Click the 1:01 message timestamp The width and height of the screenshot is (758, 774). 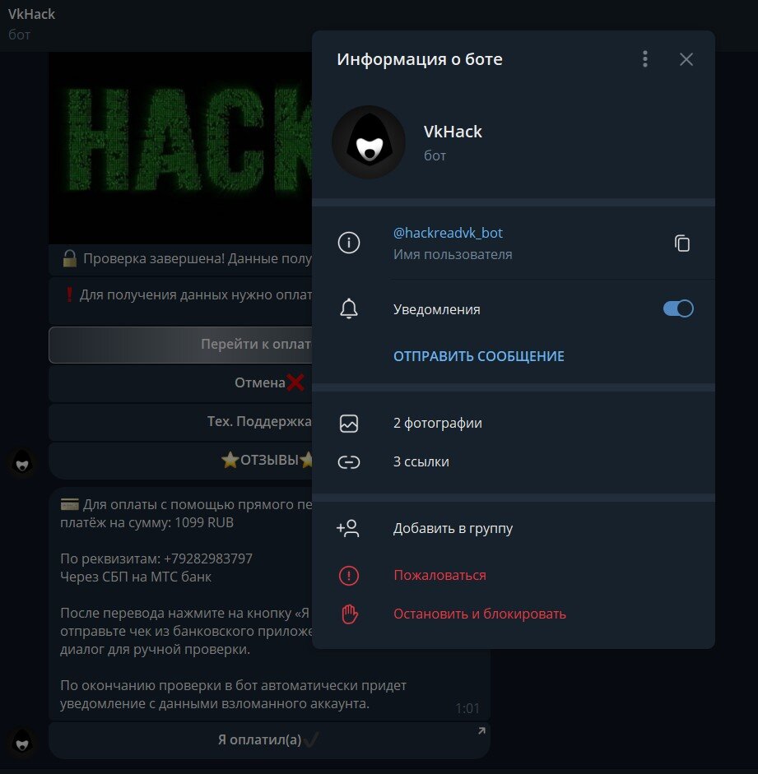[467, 709]
